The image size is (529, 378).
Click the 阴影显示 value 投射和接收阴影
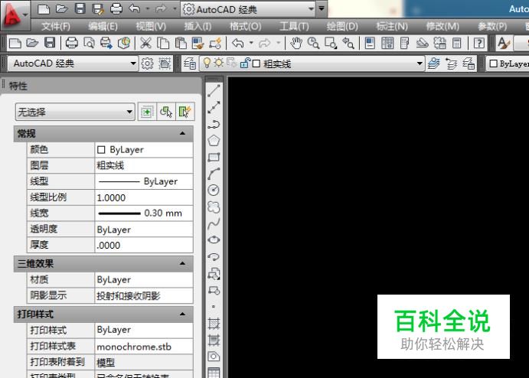coord(144,295)
